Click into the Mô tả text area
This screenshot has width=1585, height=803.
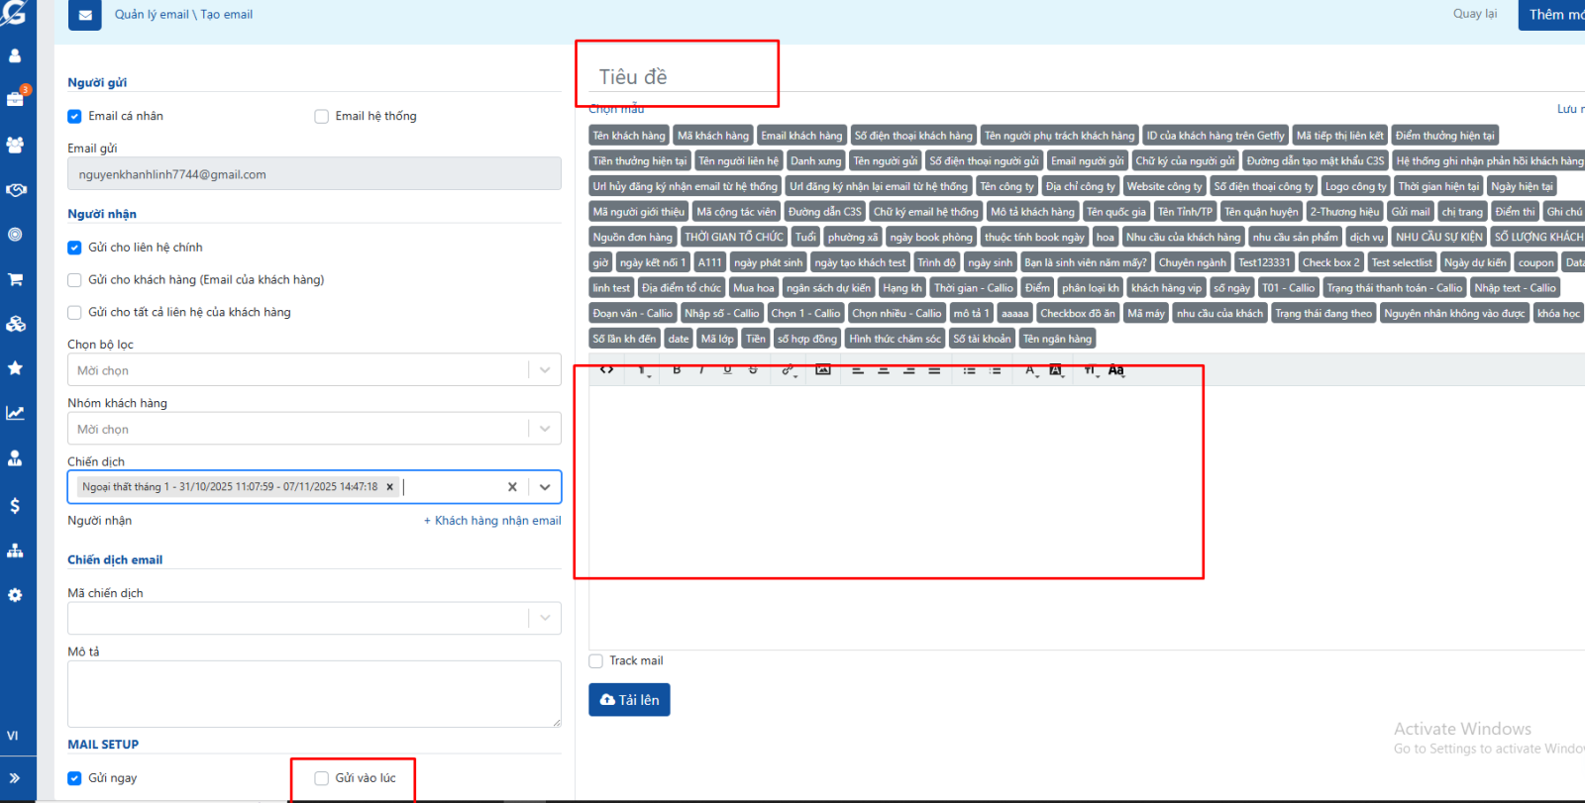click(314, 694)
